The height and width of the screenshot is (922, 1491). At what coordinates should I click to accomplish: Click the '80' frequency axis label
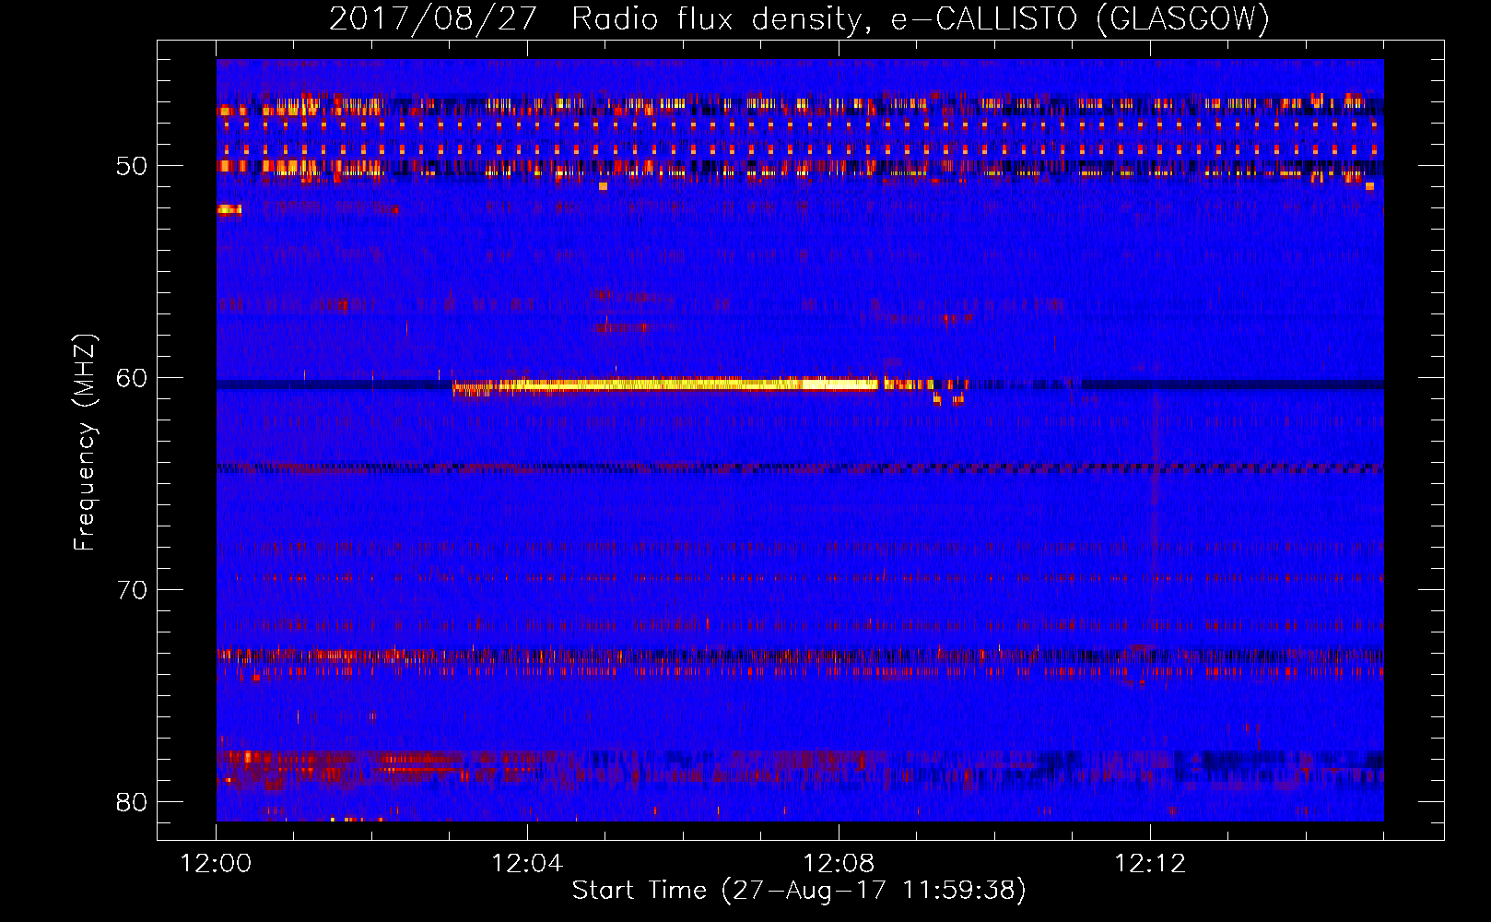pyautogui.click(x=131, y=801)
